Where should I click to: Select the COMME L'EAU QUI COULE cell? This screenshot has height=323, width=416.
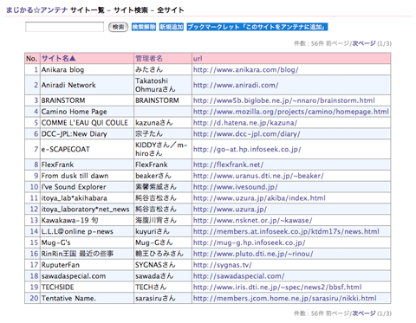[87, 123]
